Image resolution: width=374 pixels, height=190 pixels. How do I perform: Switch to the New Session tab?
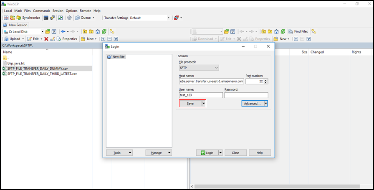15,25
